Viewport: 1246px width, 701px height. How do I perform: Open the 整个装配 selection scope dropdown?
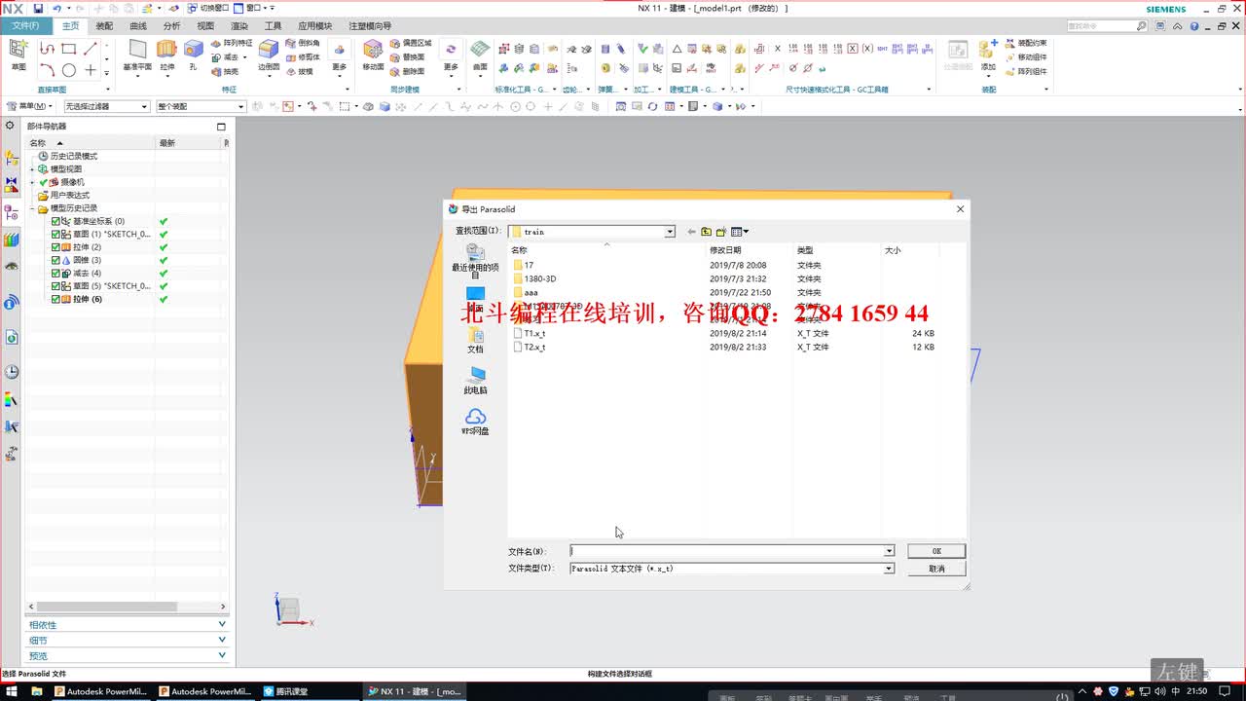[200, 106]
